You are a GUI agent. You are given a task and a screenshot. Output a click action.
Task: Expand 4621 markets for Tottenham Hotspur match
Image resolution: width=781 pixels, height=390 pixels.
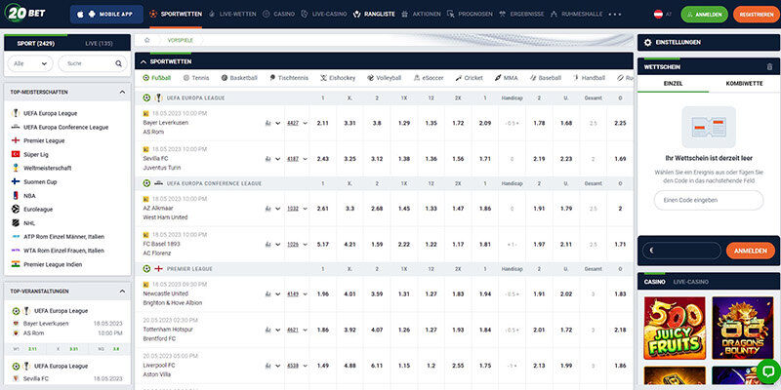click(x=297, y=330)
